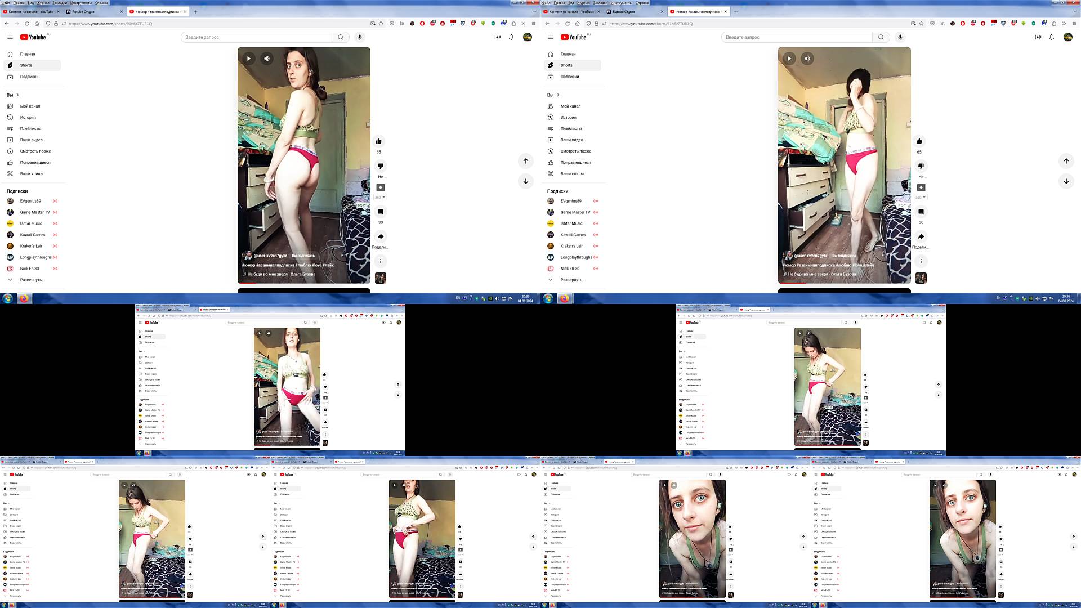Mute the Short using the volume icon

pos(267,59)
